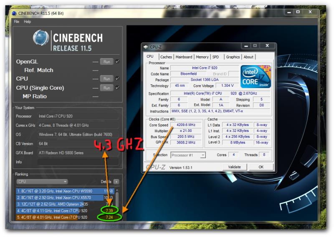Switch to the Mainboard tab in CPU-Z
This screenshot has height=237, width=334.
184,57
